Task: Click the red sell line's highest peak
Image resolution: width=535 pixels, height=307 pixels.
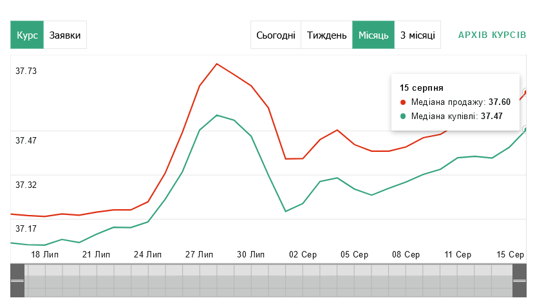Action: (x=217, y=64)
